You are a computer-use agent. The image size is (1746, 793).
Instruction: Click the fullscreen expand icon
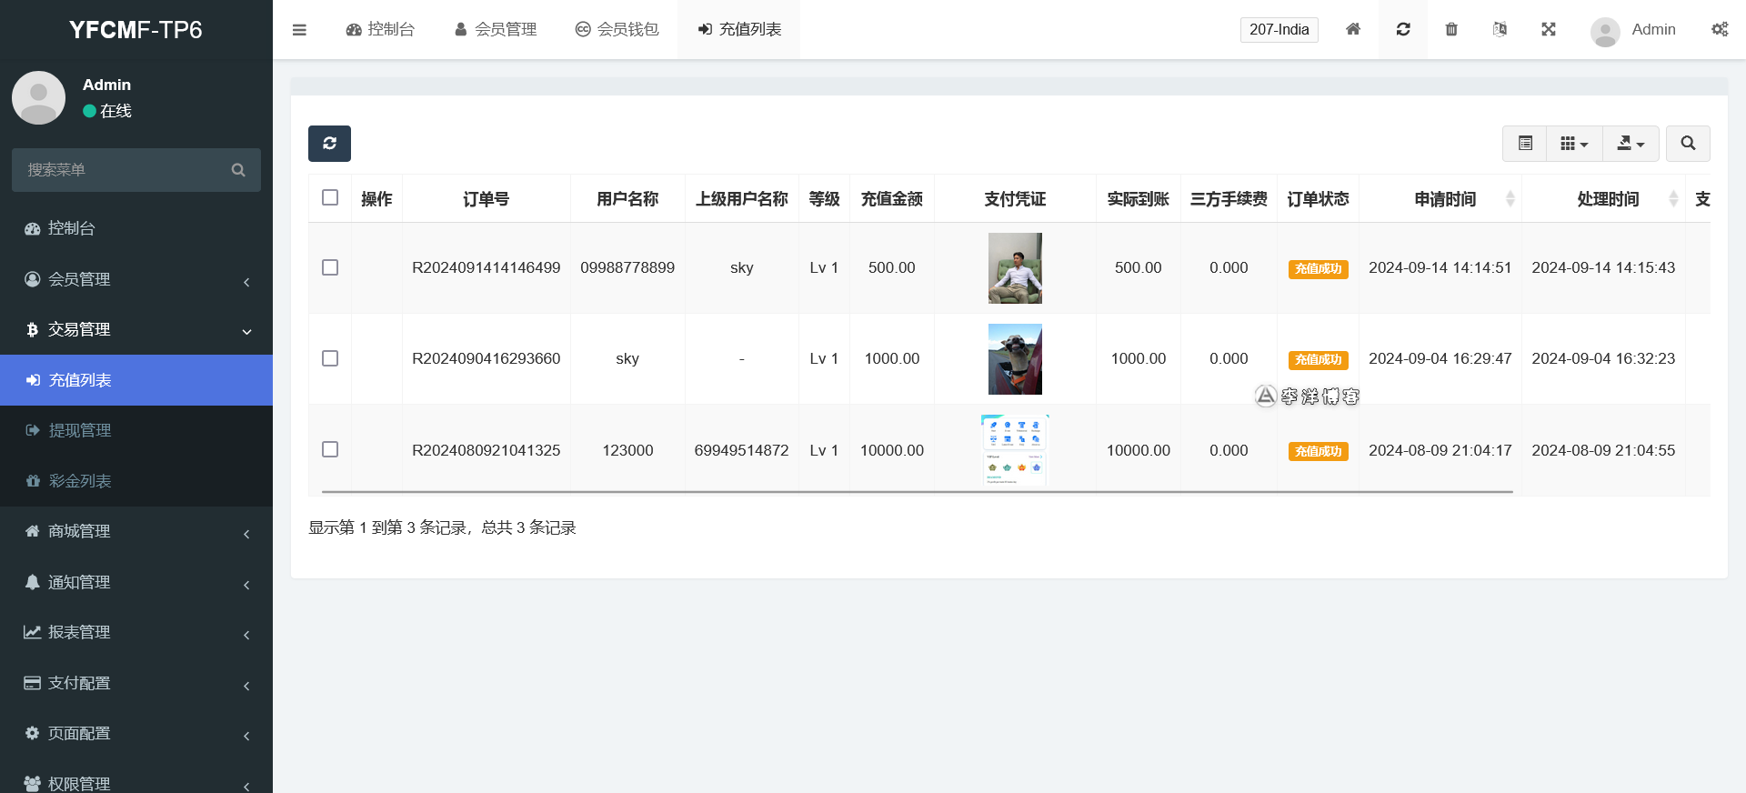coord(1549,29)
